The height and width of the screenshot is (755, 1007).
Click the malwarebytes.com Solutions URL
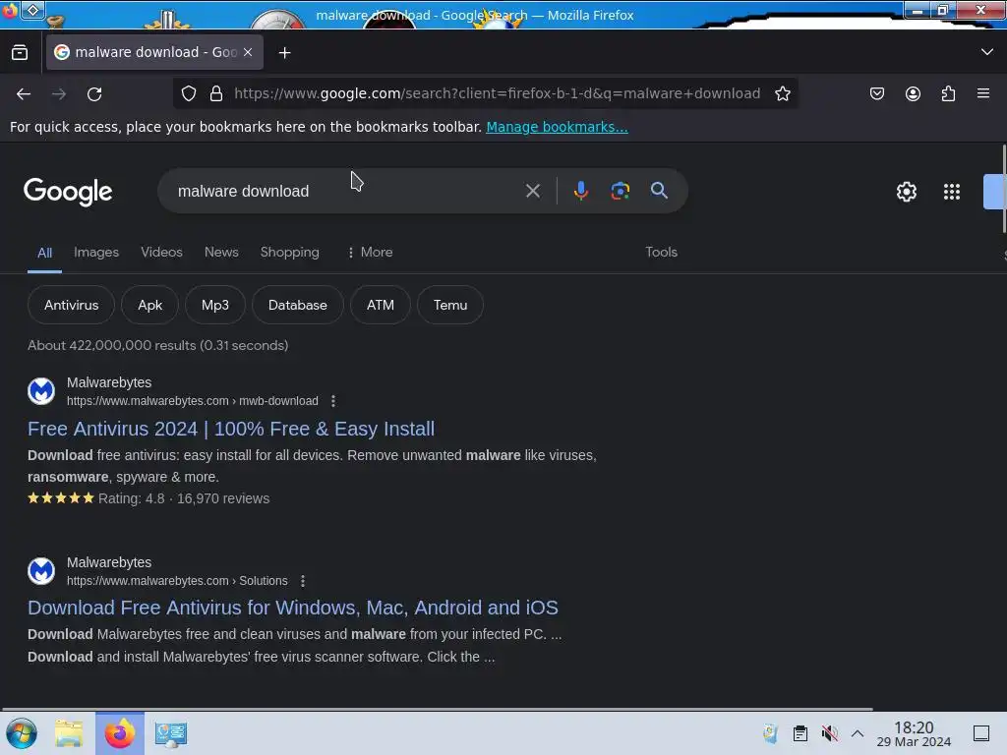point(177,581)
